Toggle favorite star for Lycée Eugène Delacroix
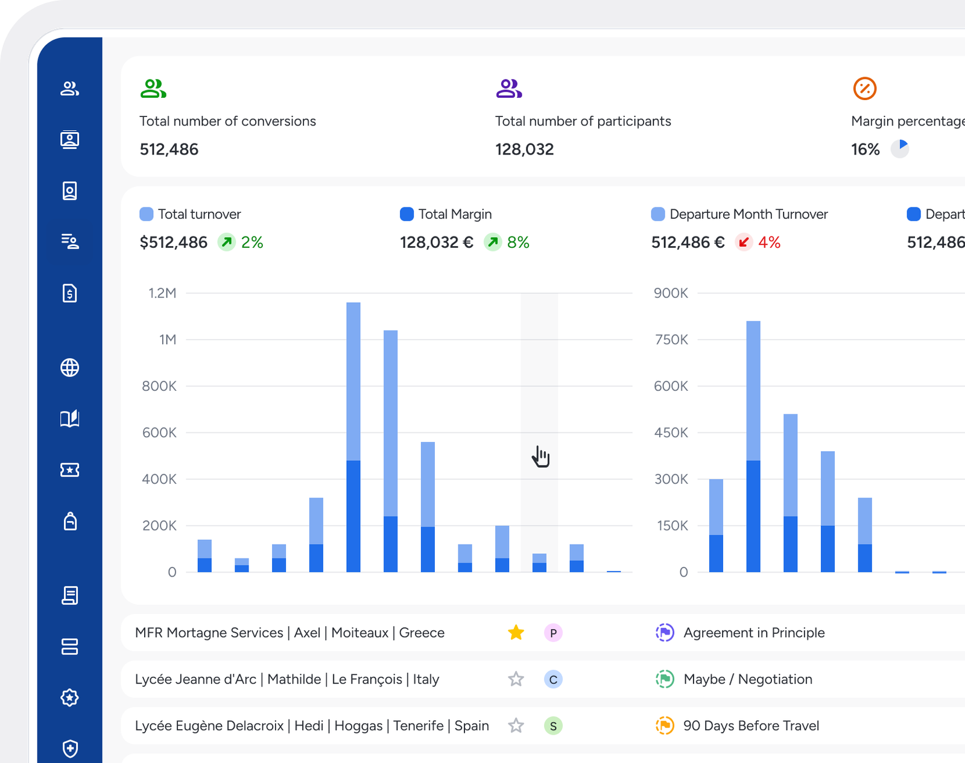Image resolution: width=965 pixels, height=763 pixels. click(x=516, y=726)
